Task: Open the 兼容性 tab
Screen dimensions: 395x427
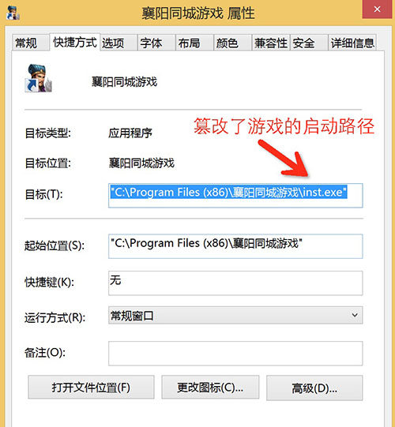Action: 271,43
